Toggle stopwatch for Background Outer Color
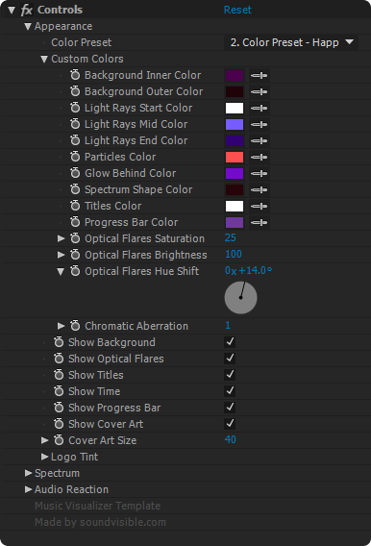371x546 pixels. 75,91
